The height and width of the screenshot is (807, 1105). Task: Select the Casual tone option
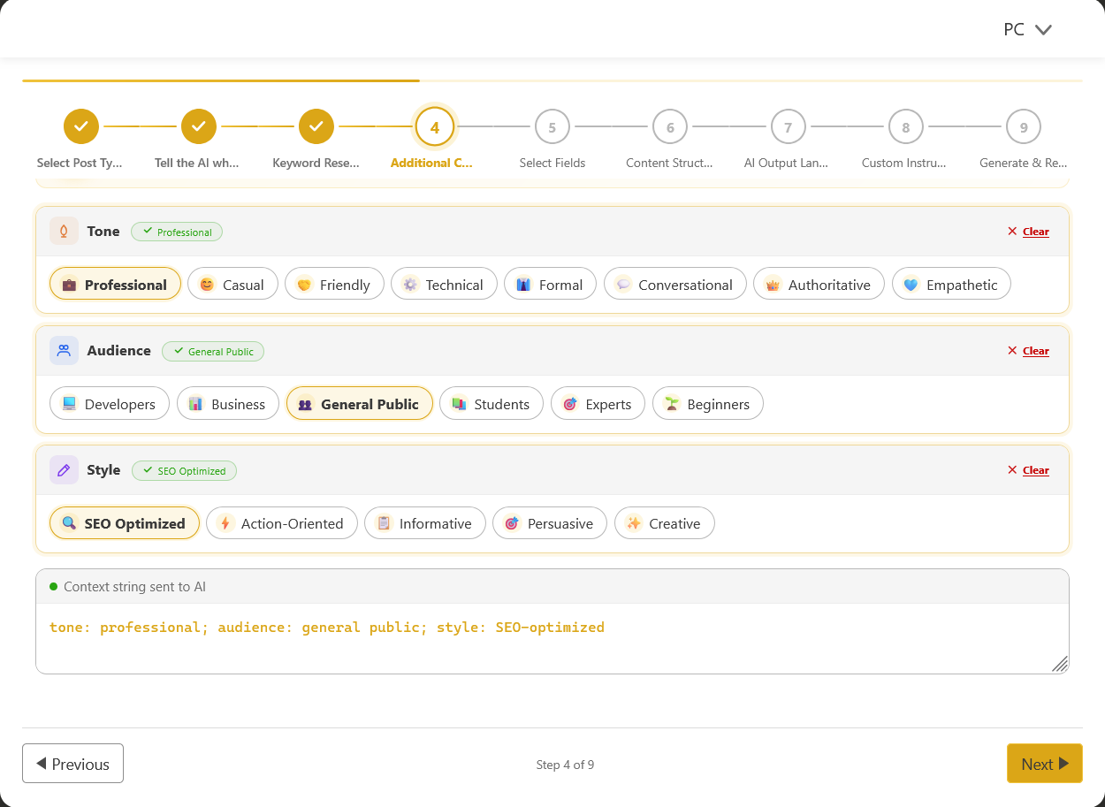coord(232,284)
